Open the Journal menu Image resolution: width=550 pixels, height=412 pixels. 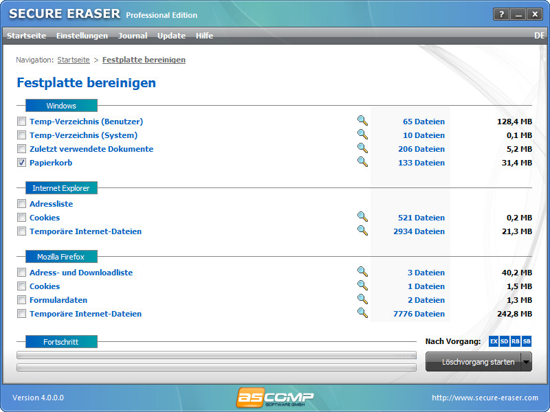pyautogui.click(x=133, y=36)
